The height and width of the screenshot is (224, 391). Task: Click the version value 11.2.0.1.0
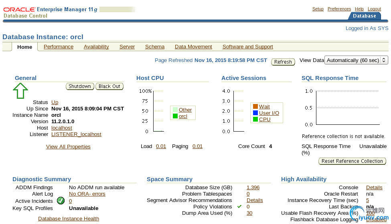pos(63,121)
